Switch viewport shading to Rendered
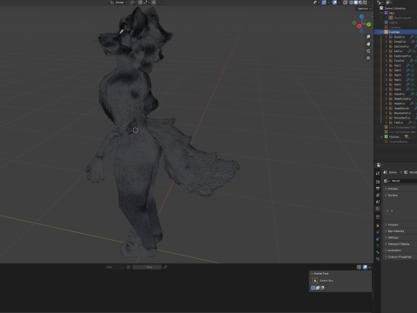Image resolution: width=417 pixels, height=313 pixels. (x=365, y=3)
